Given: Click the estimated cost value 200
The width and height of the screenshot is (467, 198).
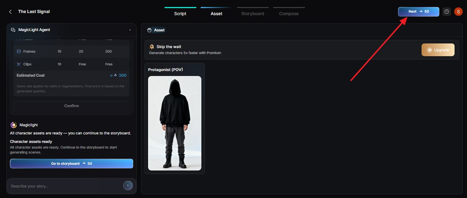Looking at the screenshot, I should point(123,75).
